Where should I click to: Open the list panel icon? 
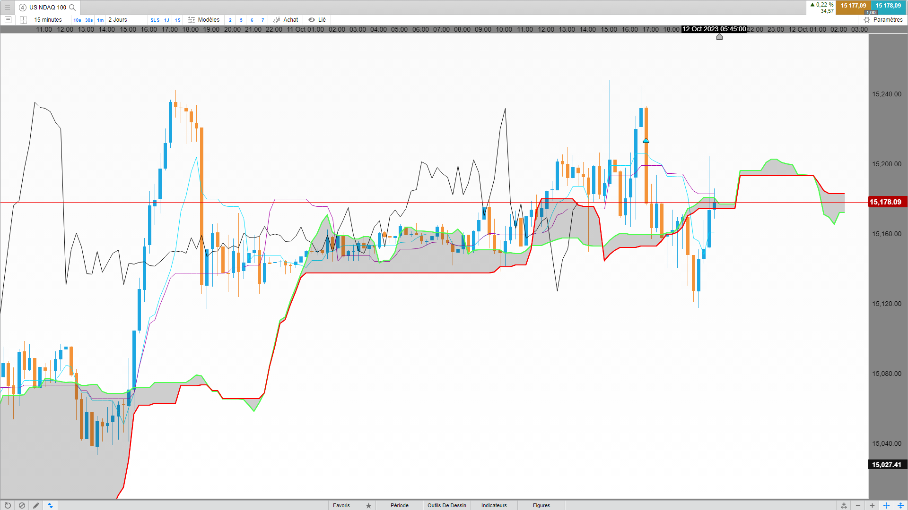(x=8, y=20)
